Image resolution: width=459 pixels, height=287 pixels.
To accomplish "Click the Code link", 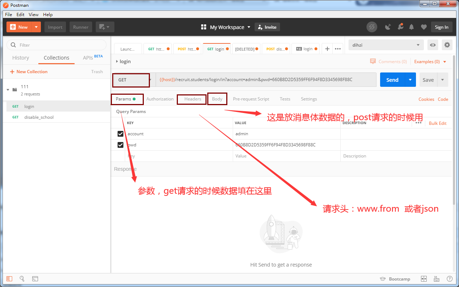I will pyautogui.click(x=443, y=99).
